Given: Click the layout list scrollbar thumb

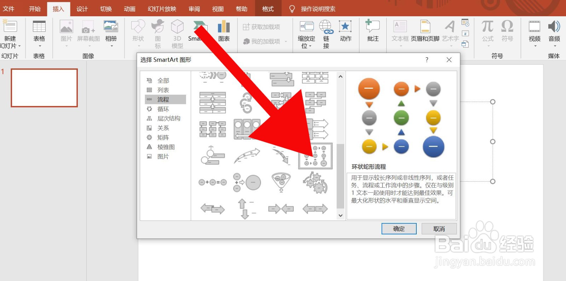Looking at the screenshot, I should click(x=340, y=176).
